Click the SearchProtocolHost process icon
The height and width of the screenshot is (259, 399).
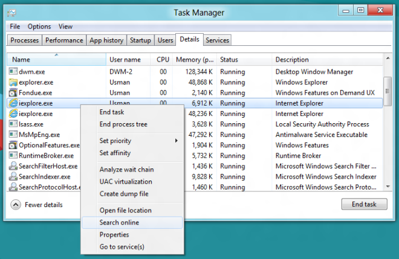[x=13, y=187]
